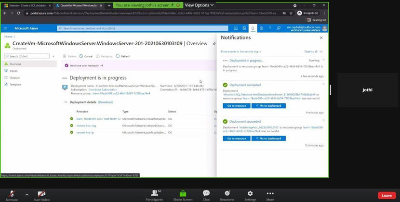This screenshot has width=400, height=202.
Task: Open the testvm-hoc-nsg resource link
Action: [86, 126]
